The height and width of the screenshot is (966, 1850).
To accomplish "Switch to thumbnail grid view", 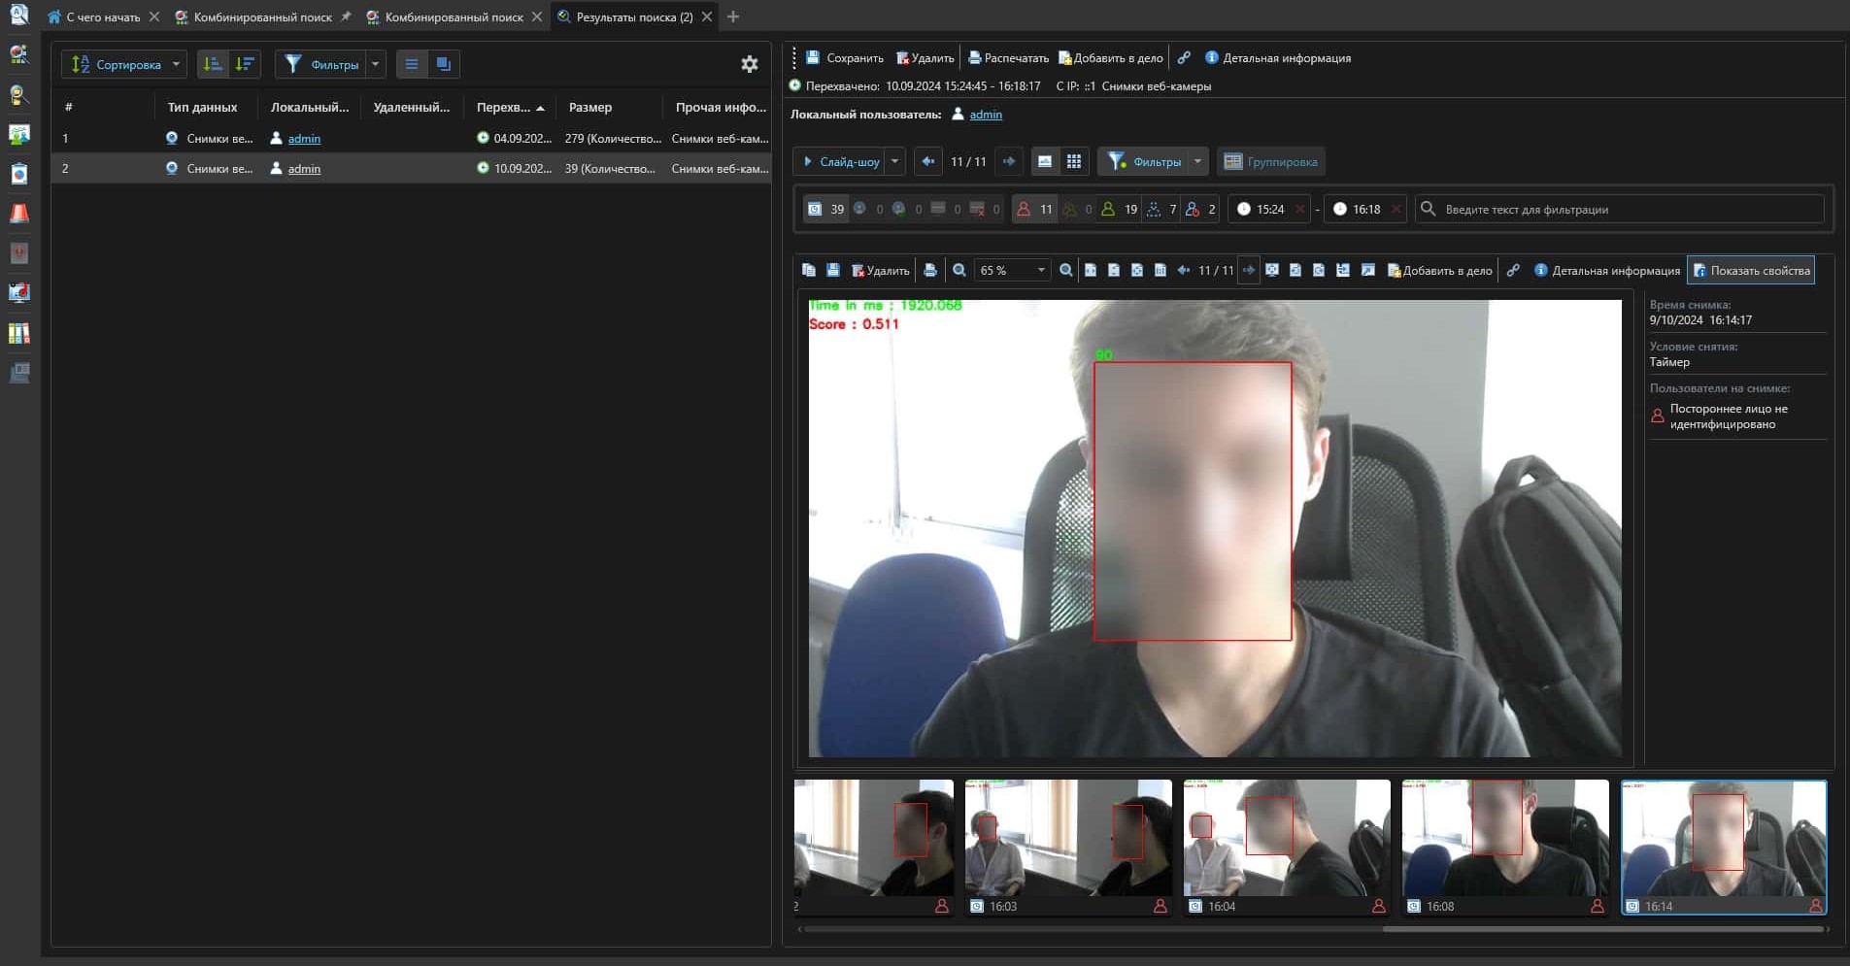I will click(1073, 161).
